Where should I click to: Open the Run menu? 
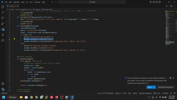click(x=31, y=2)
